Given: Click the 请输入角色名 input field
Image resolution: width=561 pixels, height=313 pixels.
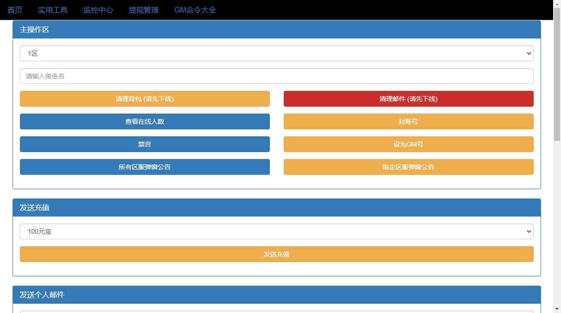Looking at the screenshot, I should point(276,76).
